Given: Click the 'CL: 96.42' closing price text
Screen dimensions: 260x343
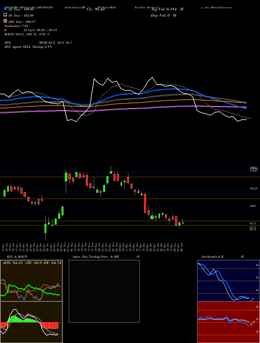Looking at the screenshot, I should pos(96,9).
